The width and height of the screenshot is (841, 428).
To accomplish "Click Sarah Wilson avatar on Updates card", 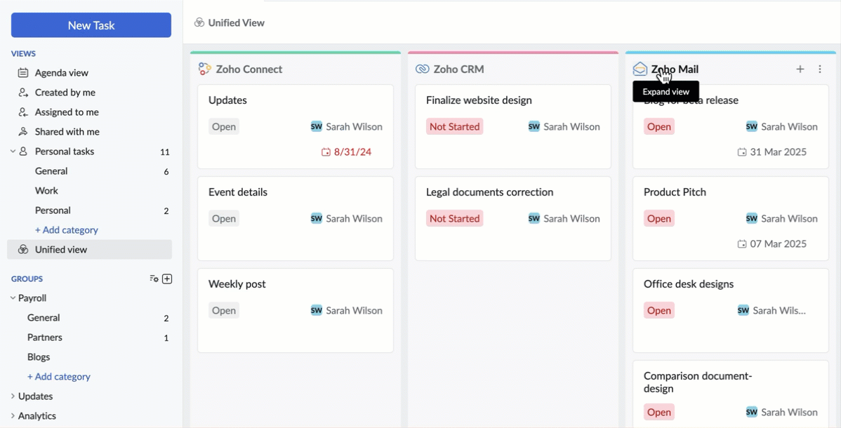I will (x=317, y=126).
